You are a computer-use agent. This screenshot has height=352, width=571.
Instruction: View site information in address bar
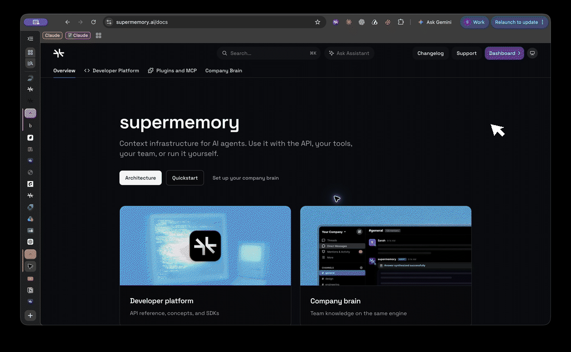point(109,22)
